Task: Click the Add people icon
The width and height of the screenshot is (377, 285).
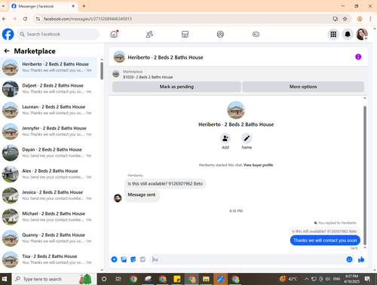Action: pos(225,139)
